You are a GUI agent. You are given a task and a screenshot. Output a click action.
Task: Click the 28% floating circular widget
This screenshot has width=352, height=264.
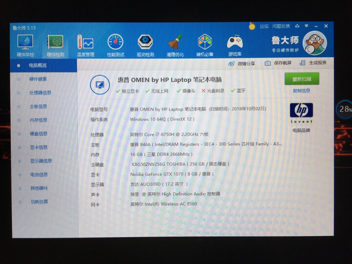[x=344, y=110]
